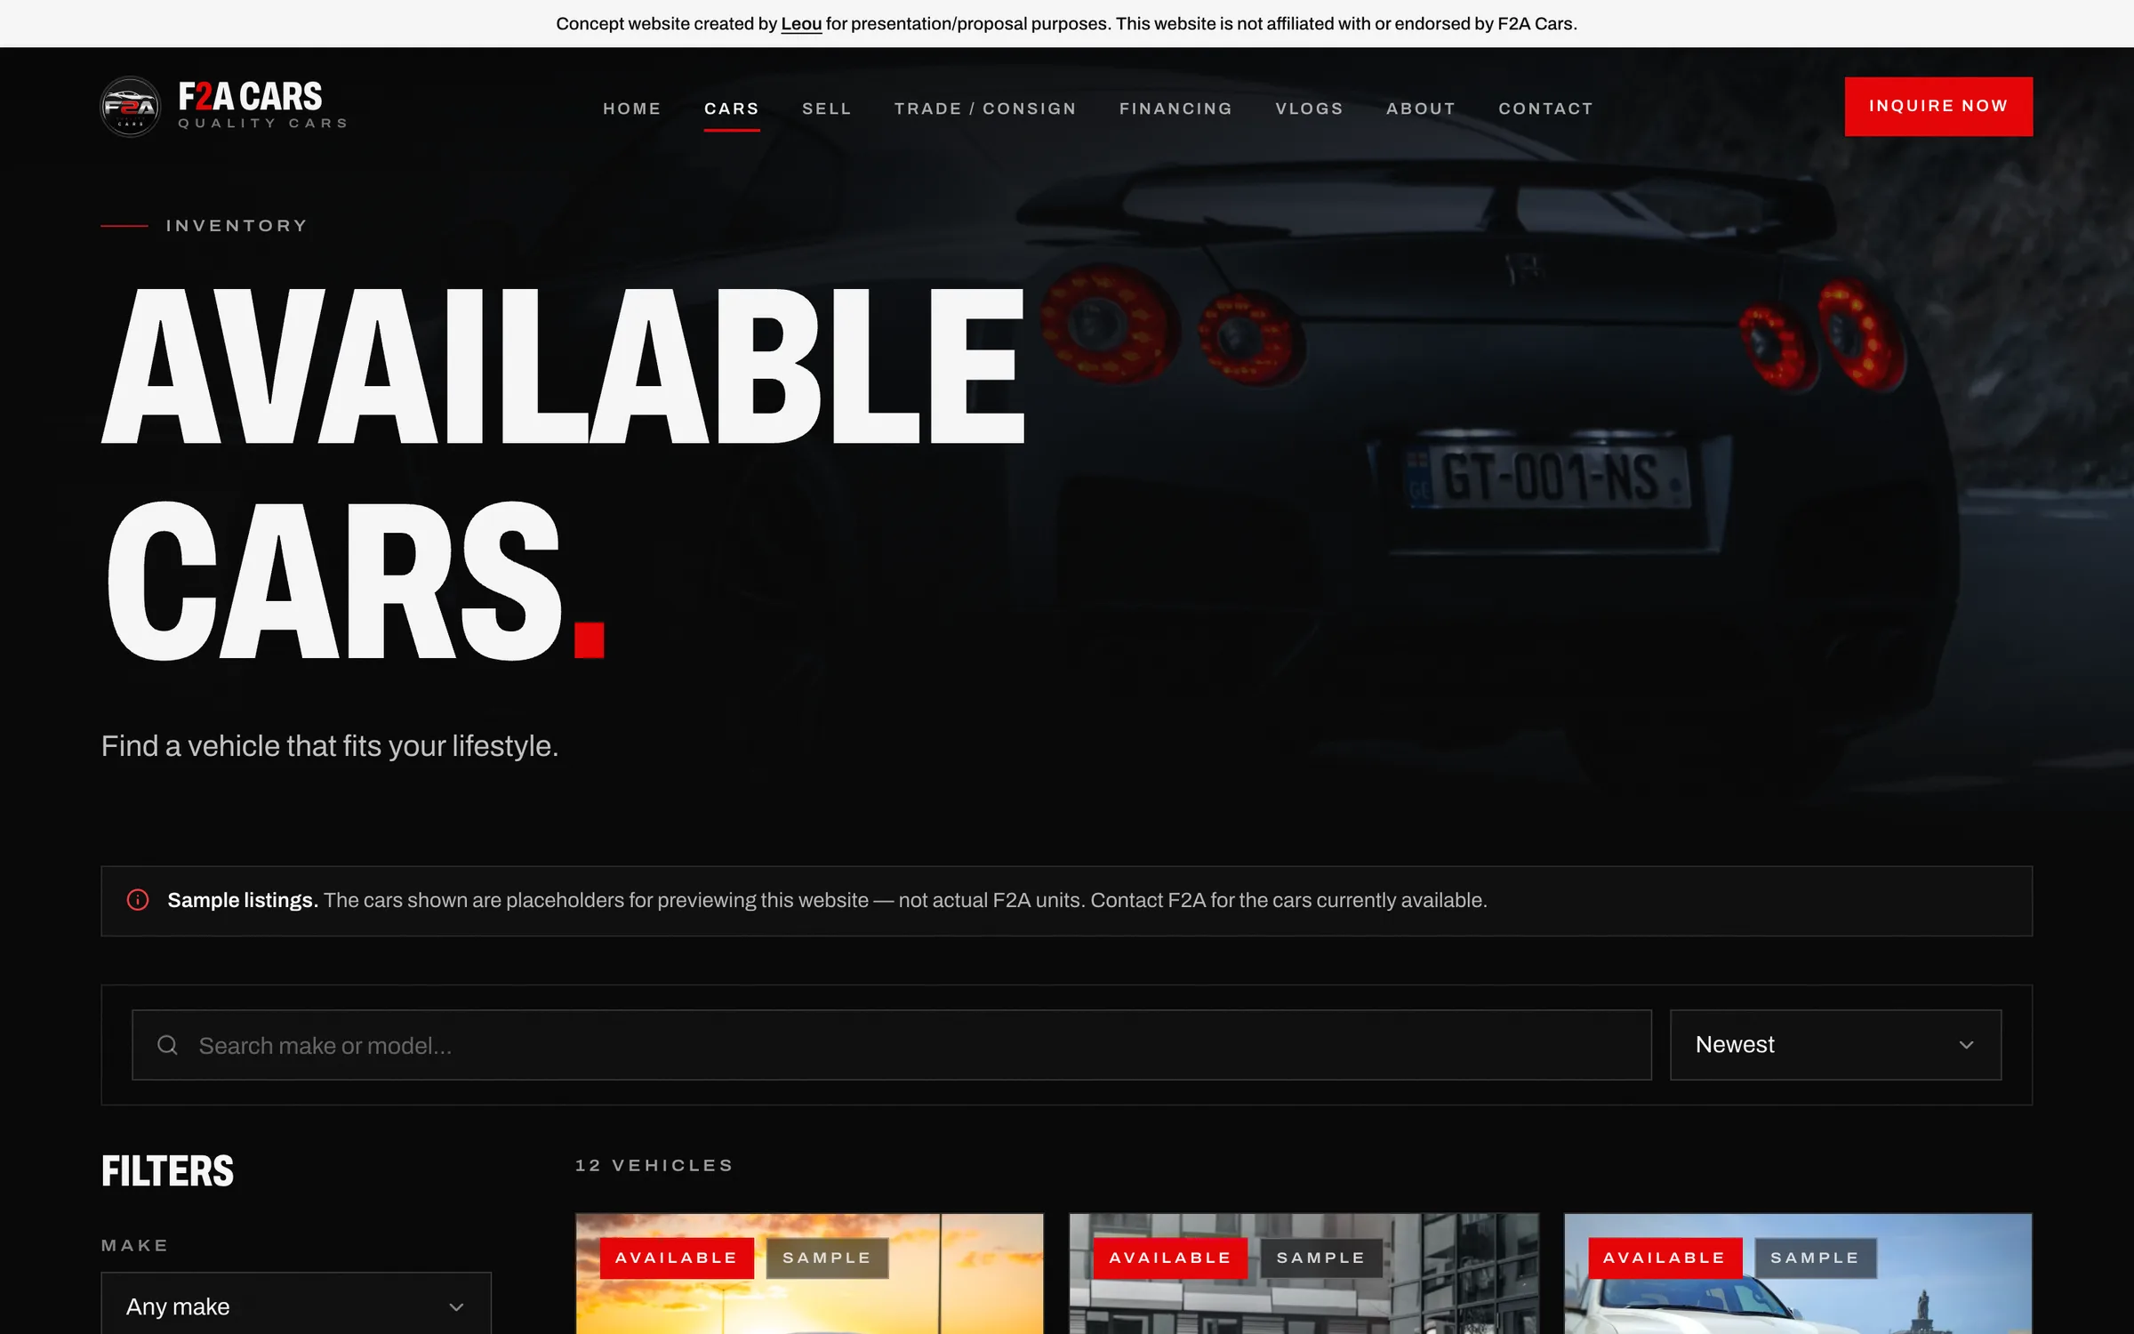Visit the About page
Screen dimensions: 2134x1334
1421,108
